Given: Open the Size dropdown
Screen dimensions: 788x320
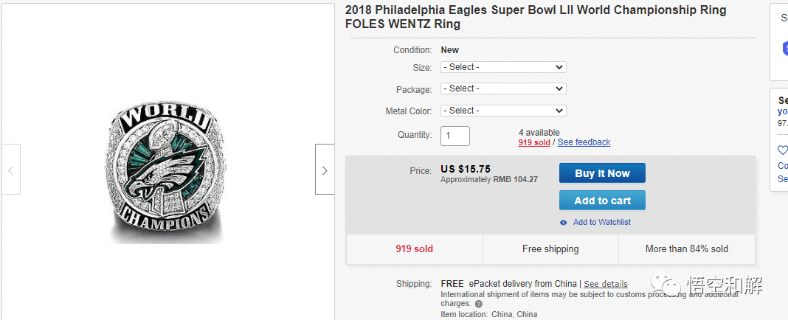Looking at the screenshot, I should [503, 67].
